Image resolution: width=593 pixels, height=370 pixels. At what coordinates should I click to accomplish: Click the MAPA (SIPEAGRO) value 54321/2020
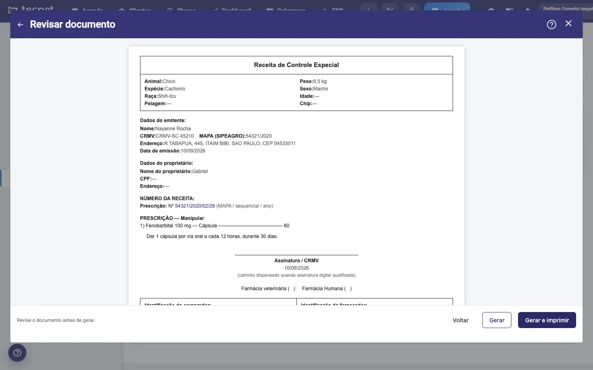259,136
